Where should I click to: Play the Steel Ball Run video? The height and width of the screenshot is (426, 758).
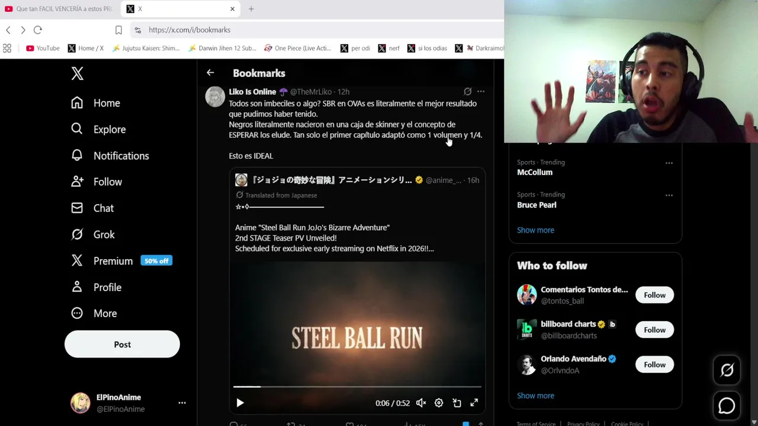tap(240, 403)
